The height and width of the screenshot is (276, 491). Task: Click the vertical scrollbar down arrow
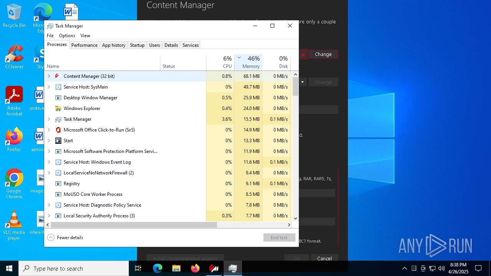click(295, 219)
